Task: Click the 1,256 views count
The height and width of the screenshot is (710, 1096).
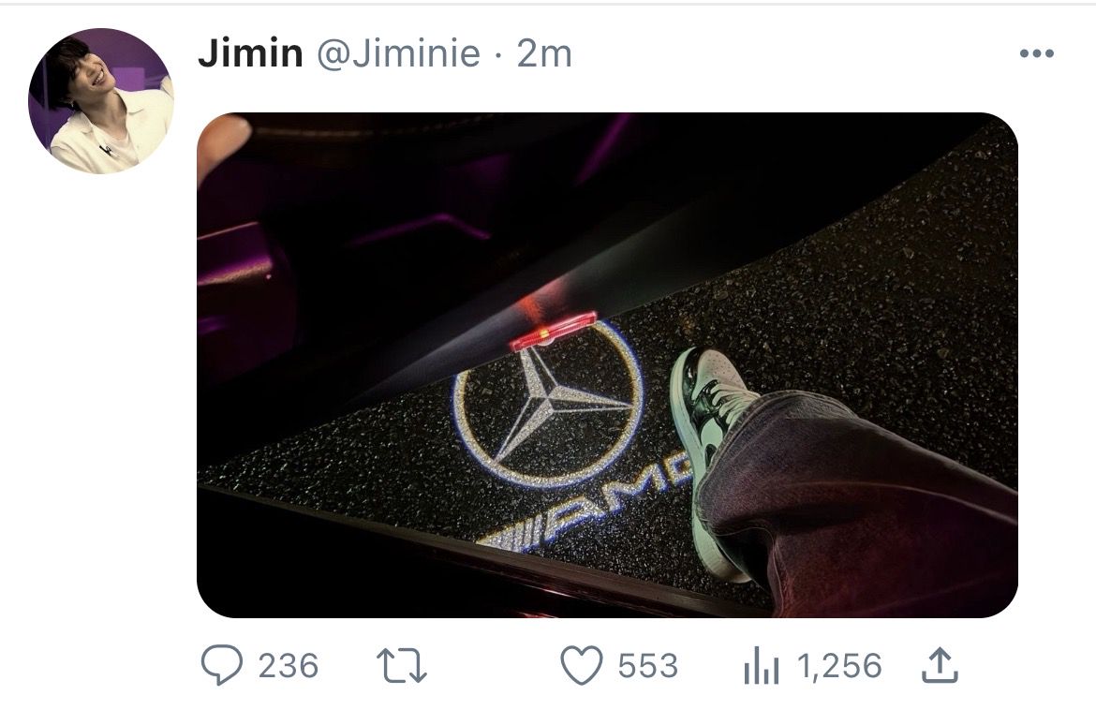Action: 839,665
